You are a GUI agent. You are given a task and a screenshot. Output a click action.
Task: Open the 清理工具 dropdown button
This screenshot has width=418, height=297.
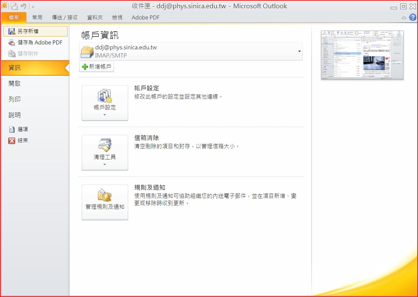point(105,153)
